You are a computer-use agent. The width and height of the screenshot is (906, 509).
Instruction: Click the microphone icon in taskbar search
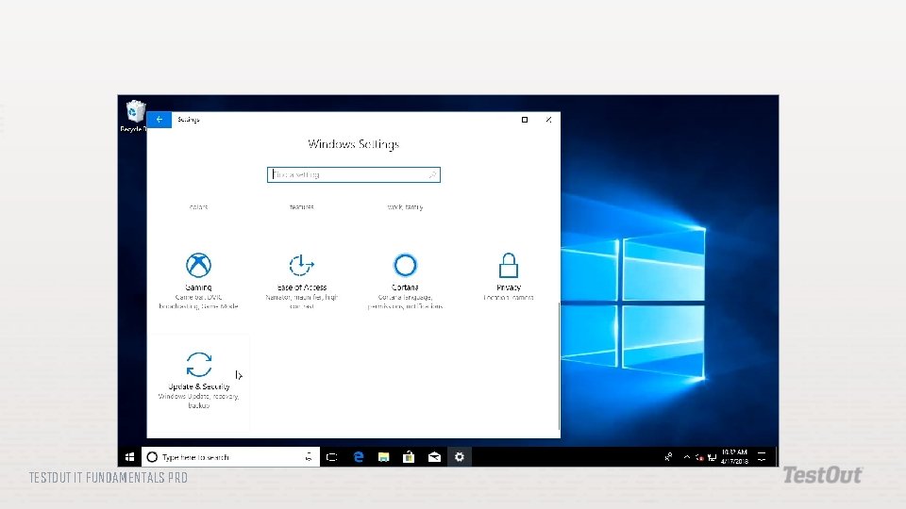click(x=309, y=457)
